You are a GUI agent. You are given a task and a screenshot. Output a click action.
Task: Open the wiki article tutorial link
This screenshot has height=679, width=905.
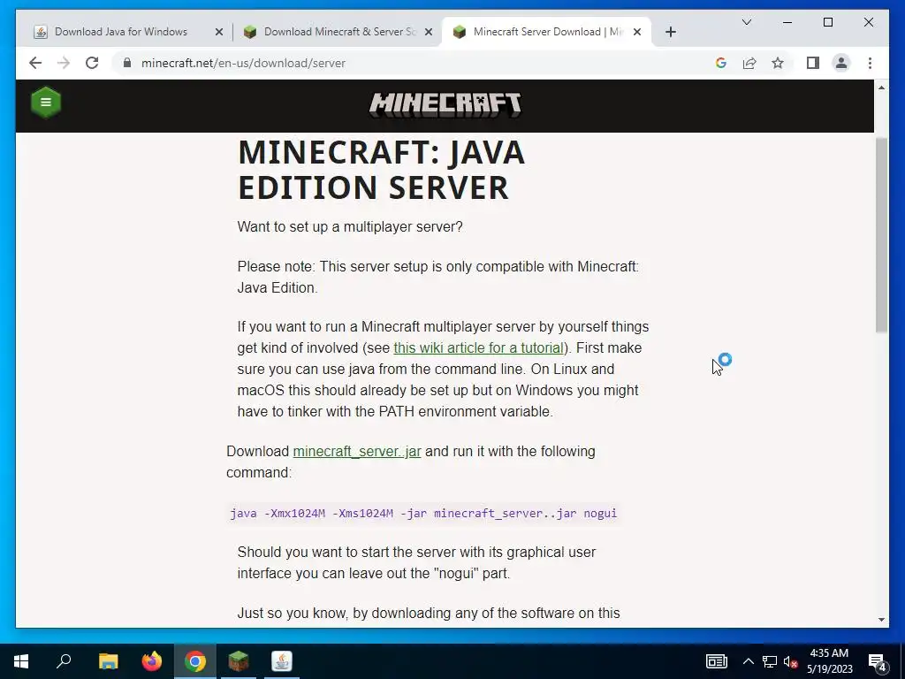tap(478, 347)
